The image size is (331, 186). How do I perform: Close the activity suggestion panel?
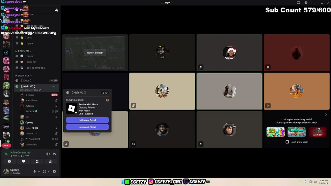(326, 114)
